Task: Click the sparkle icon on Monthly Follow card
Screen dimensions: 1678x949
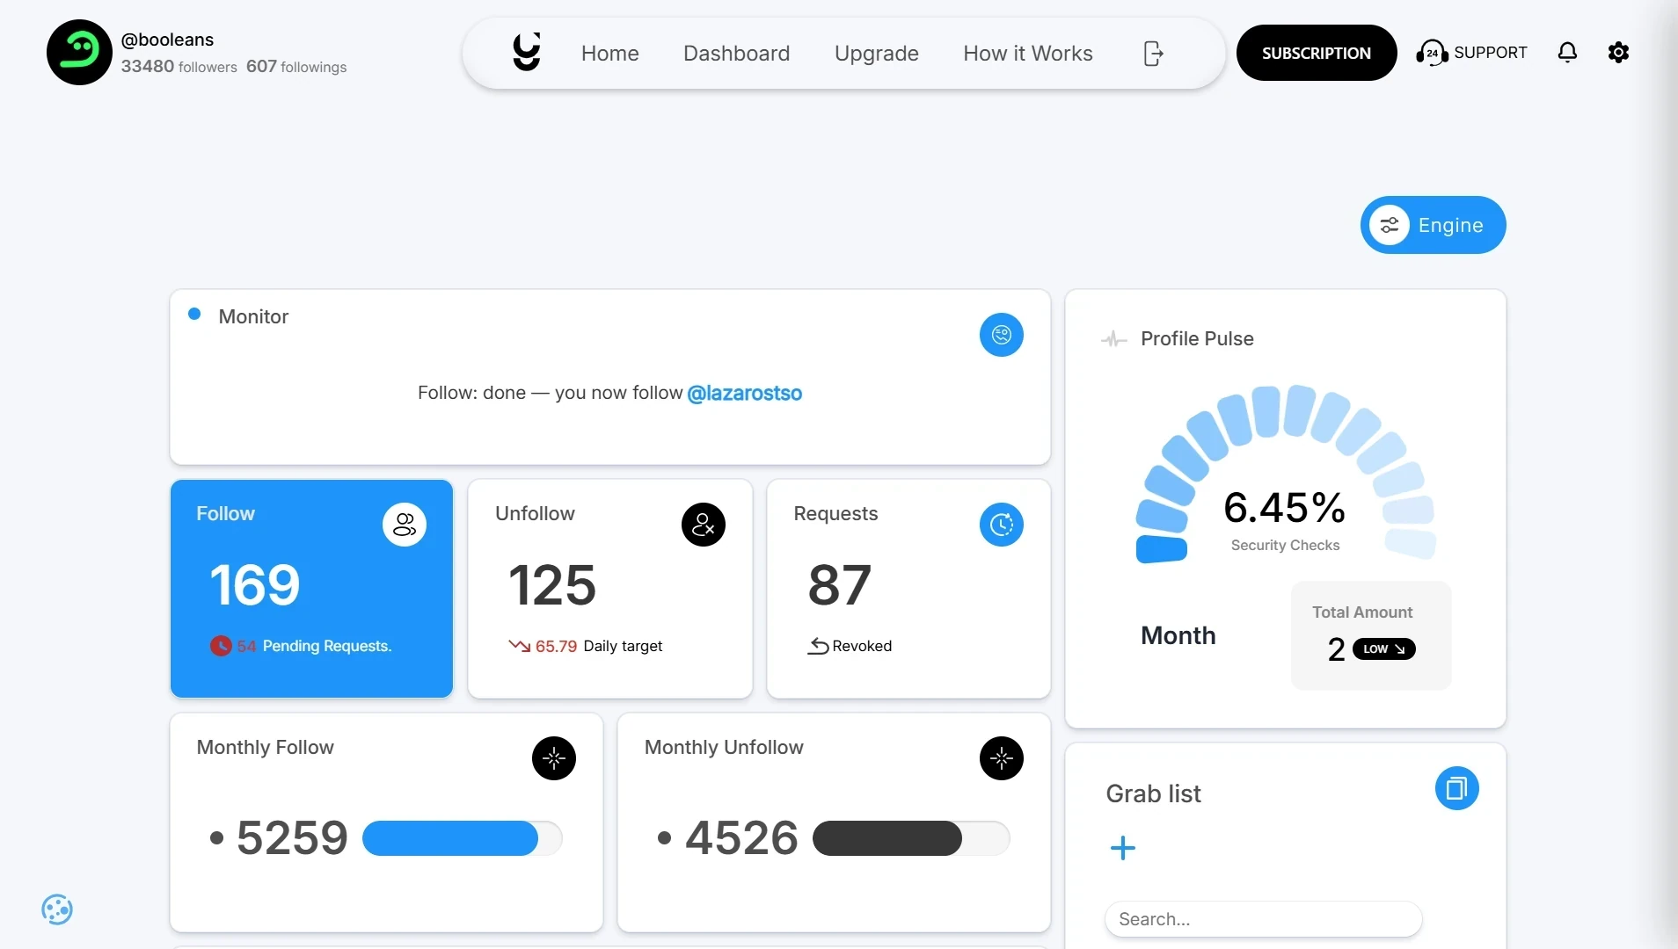Action: [554, 757]
